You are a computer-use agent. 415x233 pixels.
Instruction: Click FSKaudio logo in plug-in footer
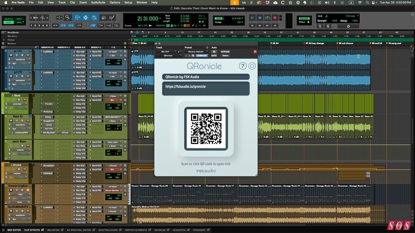(x=206, y=171)
